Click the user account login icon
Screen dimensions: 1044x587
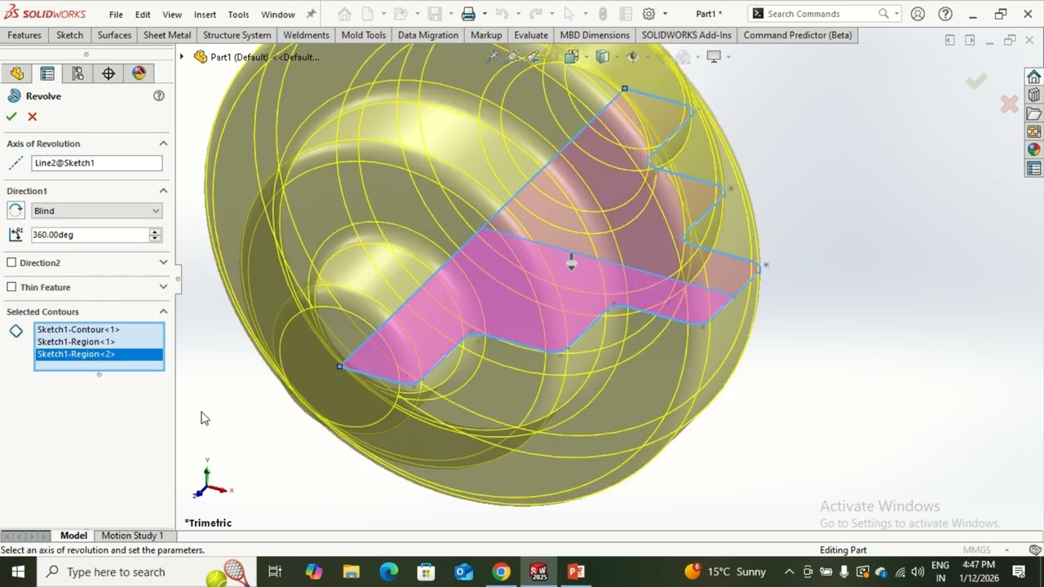point(918,14)
